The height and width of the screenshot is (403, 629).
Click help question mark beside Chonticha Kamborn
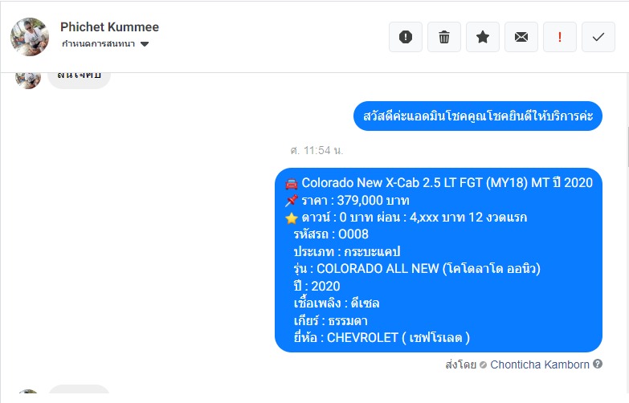(x=598, y=364)
